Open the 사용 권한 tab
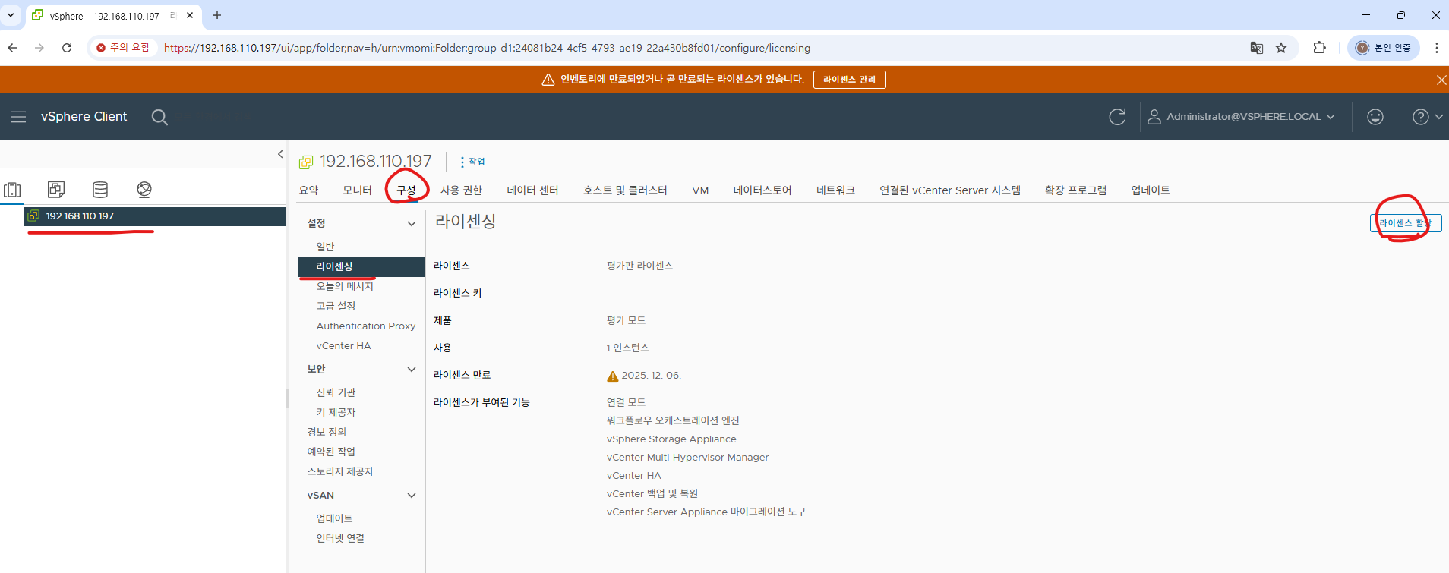 [461, 190]
